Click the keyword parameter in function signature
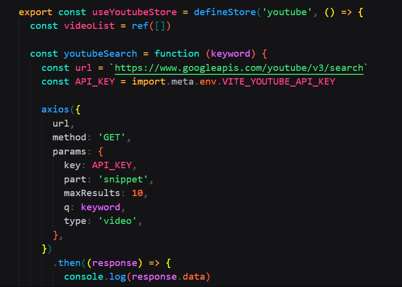Viewport: 402px width, 287px height. coord(231,54)
